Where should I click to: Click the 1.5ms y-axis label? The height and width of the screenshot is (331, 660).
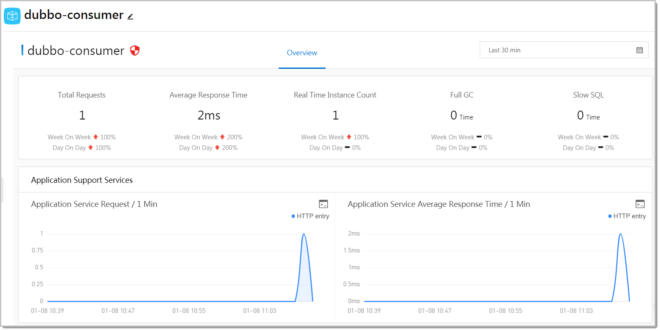(351, 250)
